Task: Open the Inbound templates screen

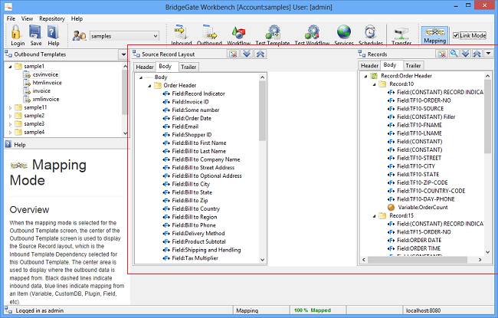Action: click(182, 35)
